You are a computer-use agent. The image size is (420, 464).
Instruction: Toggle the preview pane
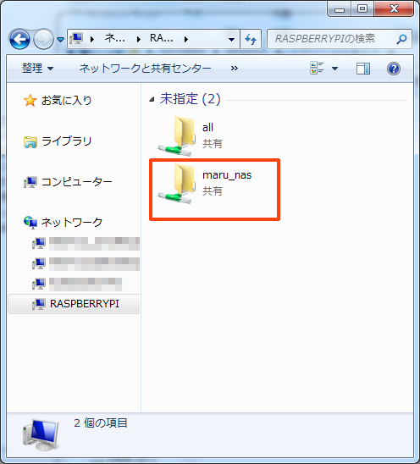point(363,69)
